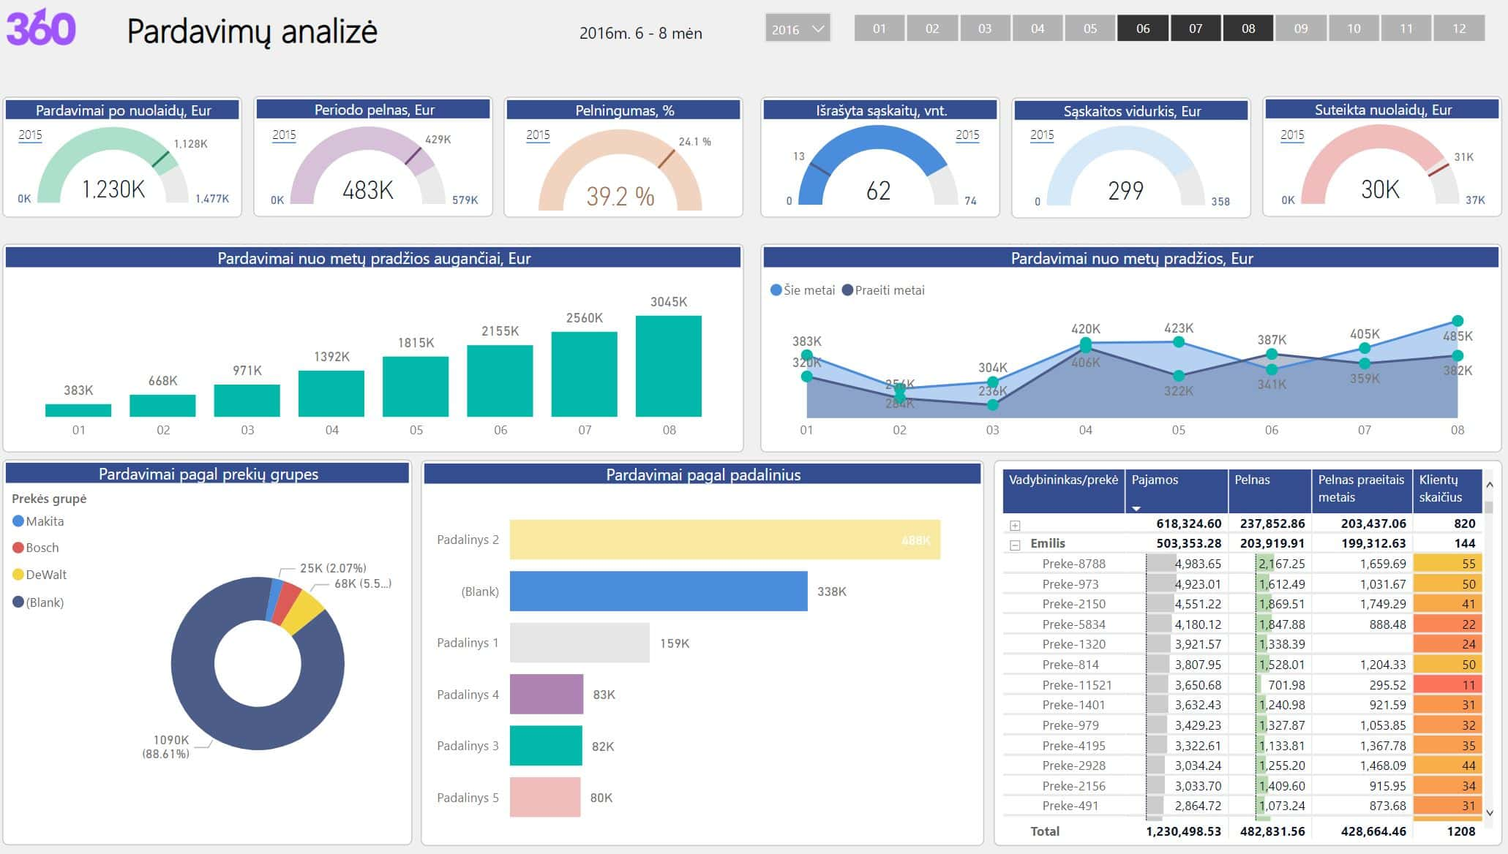The image size is (1508, 854).
Task: Click the DeWalt legend marker
Action: click(18, 575)
